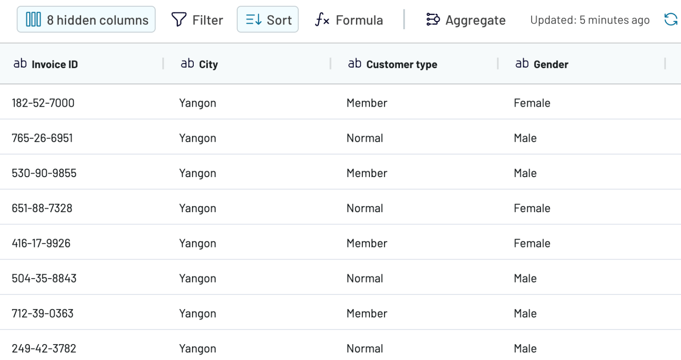Click the ab icon next to the Gender header
The width and height of the screenshot is (681, 360).
point(521,63)
